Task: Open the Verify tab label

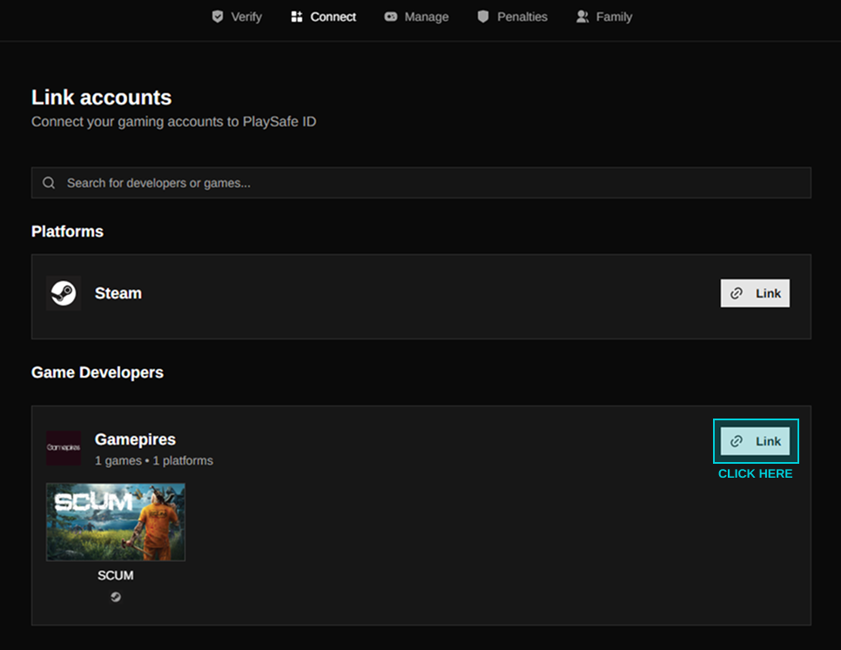Action: (246, 17)
